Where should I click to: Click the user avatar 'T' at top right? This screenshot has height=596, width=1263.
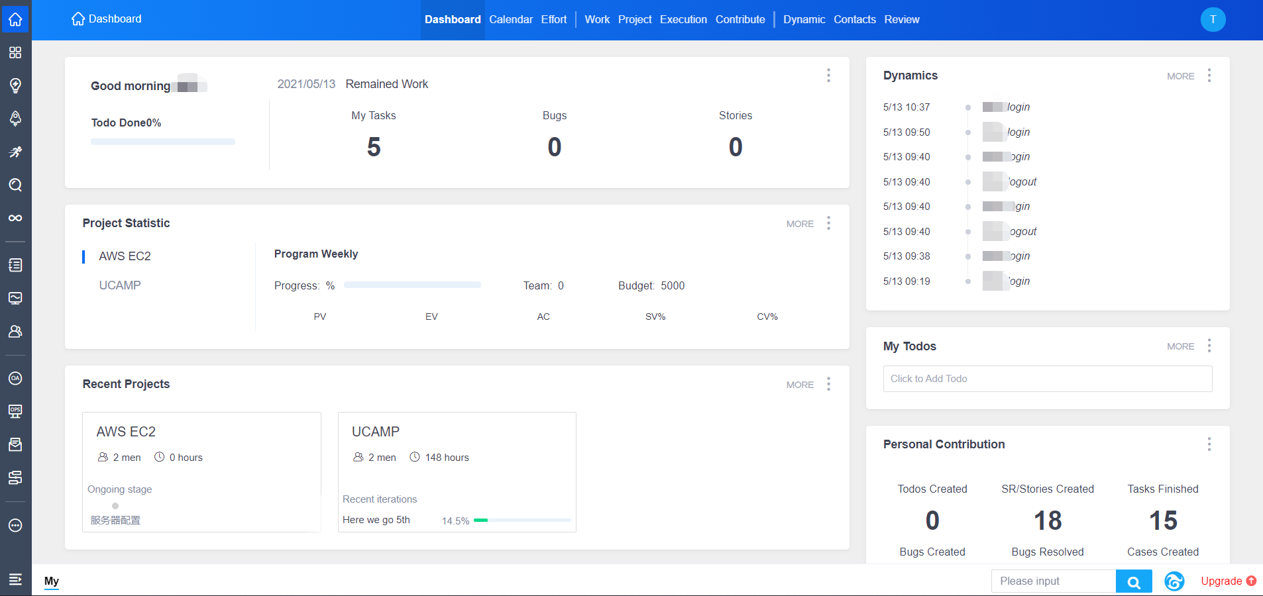(x=1213, y=19)
